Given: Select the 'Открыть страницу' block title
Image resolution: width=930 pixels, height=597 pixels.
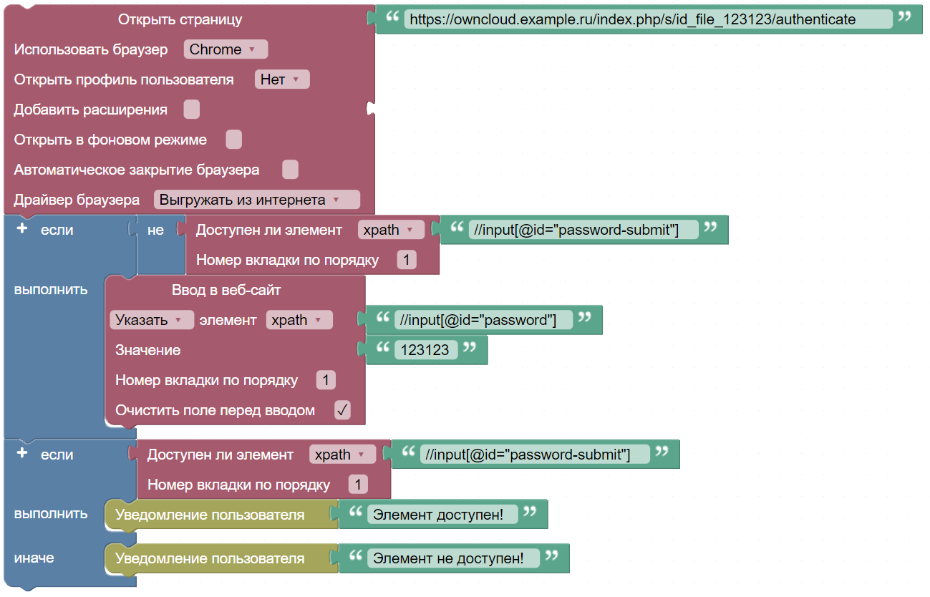Looking at the screenshot, I should pos(180,19).
